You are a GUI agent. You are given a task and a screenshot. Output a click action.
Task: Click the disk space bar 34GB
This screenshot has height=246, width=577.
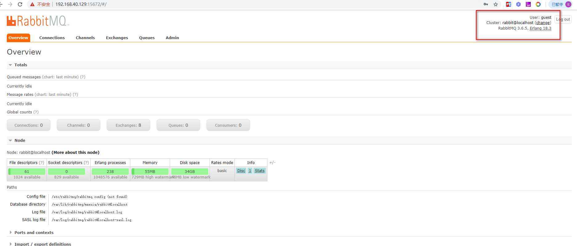(190, 171)
